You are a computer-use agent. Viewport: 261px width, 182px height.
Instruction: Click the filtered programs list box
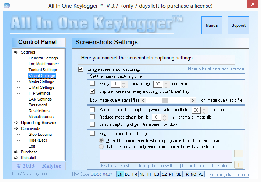pos(166,156)
